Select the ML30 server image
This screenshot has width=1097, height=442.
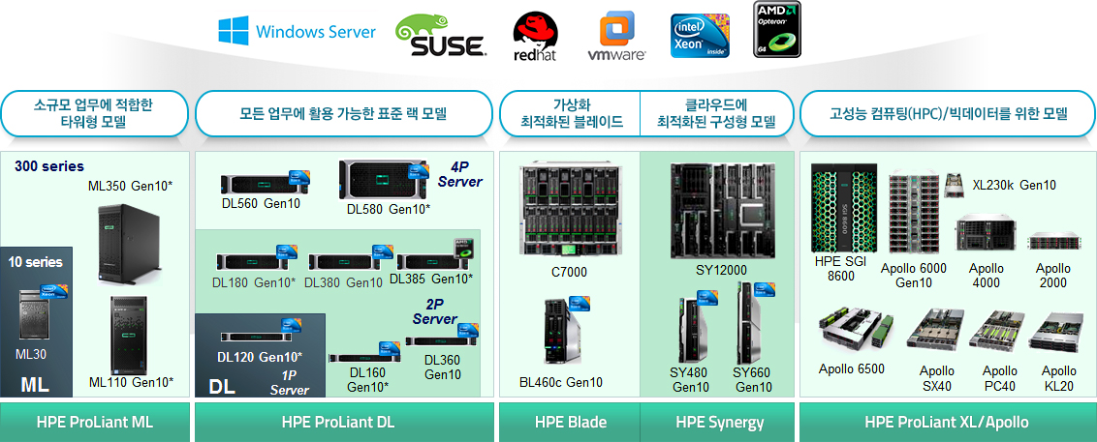coord(35,316)
